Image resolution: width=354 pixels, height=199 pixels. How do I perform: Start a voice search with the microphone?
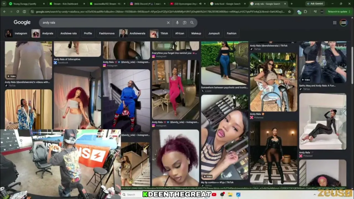[x=177, y=23]
